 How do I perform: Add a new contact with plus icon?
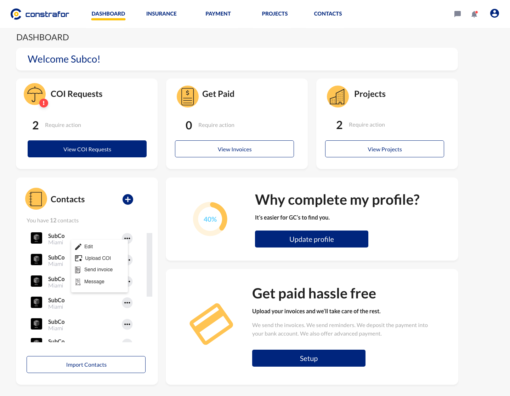pos(128,199)
